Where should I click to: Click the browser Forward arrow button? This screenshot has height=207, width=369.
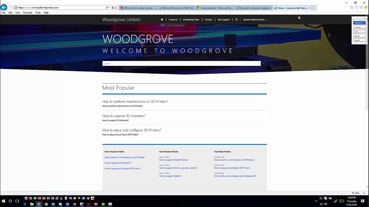11,7
